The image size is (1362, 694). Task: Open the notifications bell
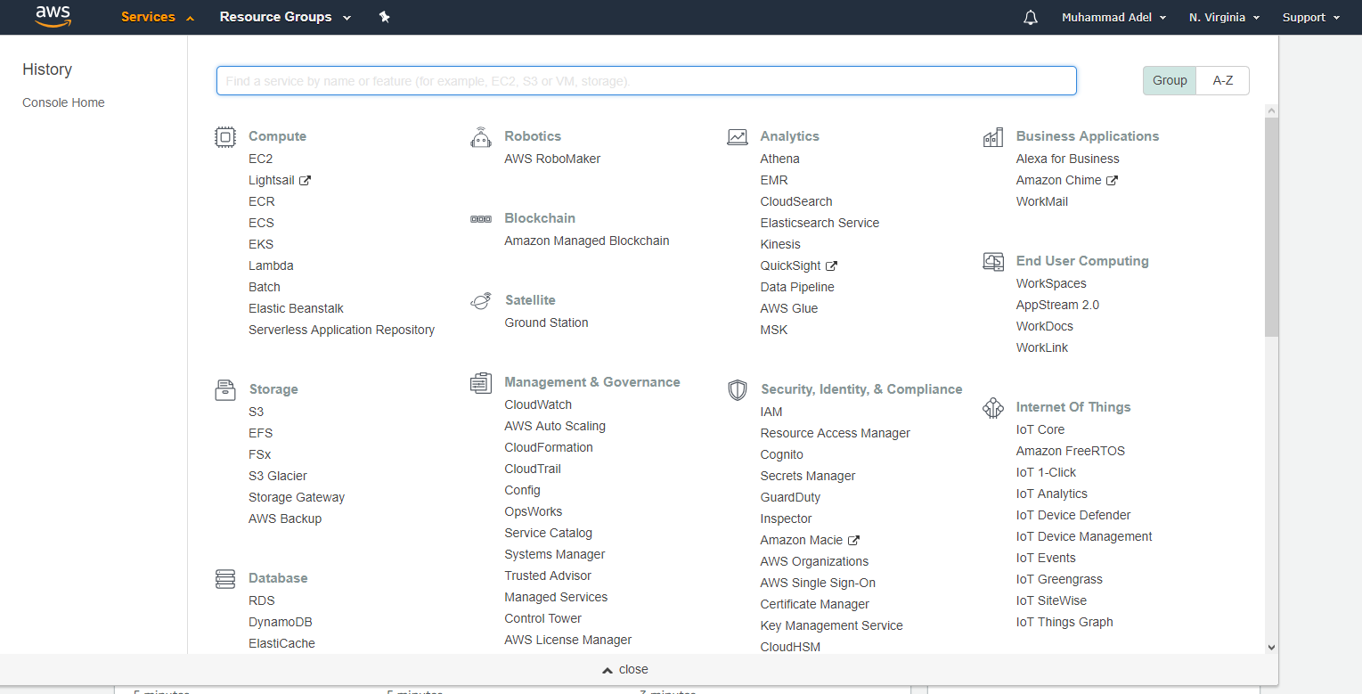(1031, 18)
